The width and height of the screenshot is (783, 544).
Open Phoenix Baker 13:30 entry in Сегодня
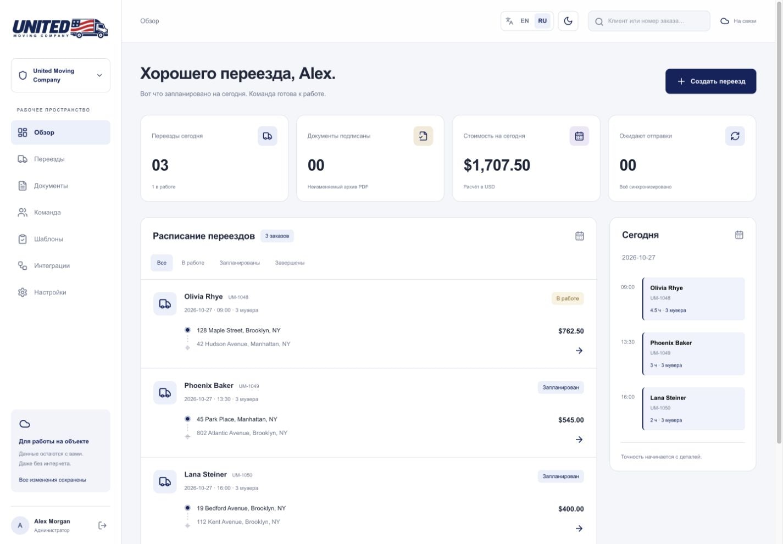point(693,354)
